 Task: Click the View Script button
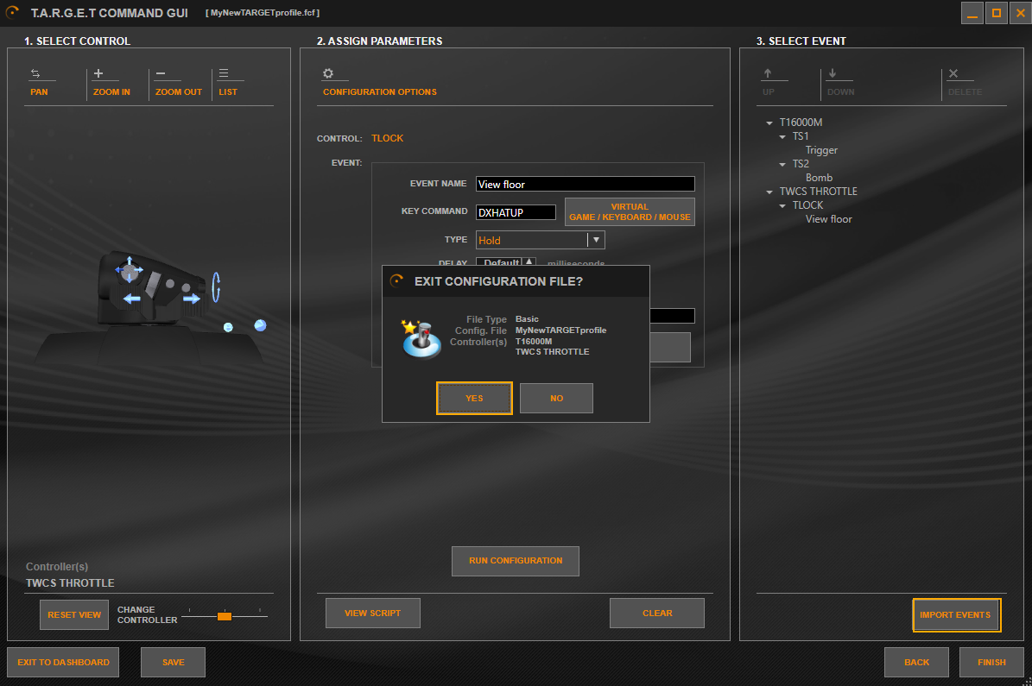coord(372,613)
